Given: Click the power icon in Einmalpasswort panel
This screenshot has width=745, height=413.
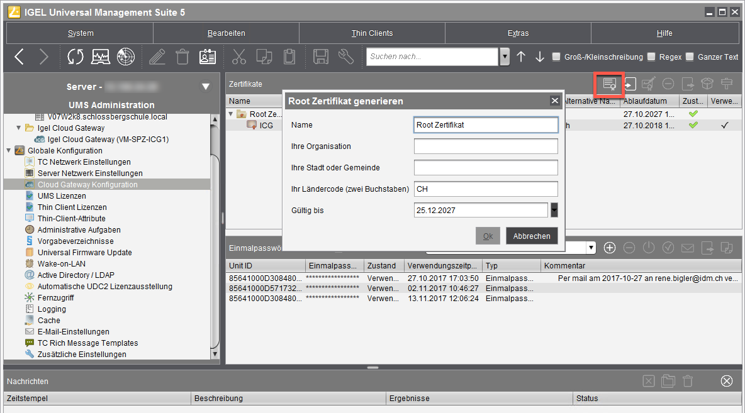Looking at the screenshot, I should coord(649,248).
